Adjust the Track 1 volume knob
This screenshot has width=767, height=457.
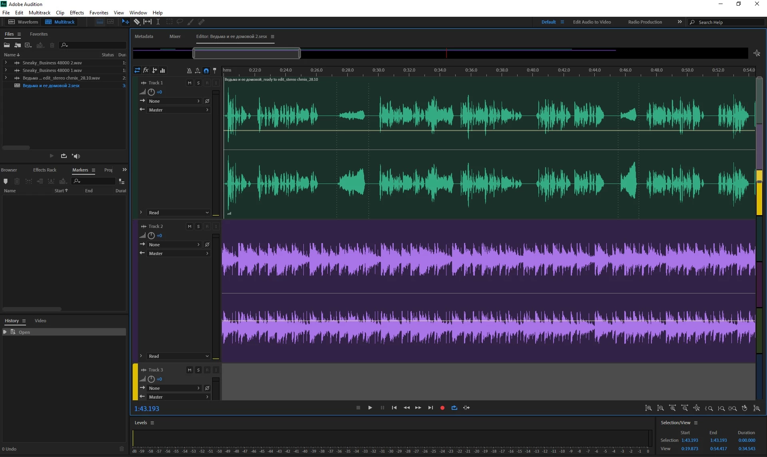click(x=151, y=92)
